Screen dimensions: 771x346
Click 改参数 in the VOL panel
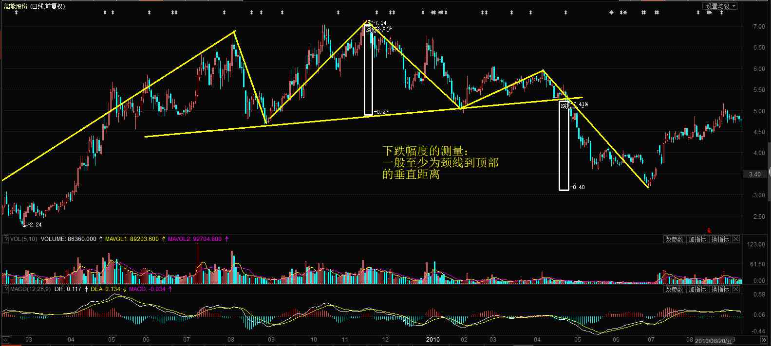click(674, 239)
